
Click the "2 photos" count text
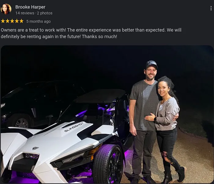click(45, 13)
